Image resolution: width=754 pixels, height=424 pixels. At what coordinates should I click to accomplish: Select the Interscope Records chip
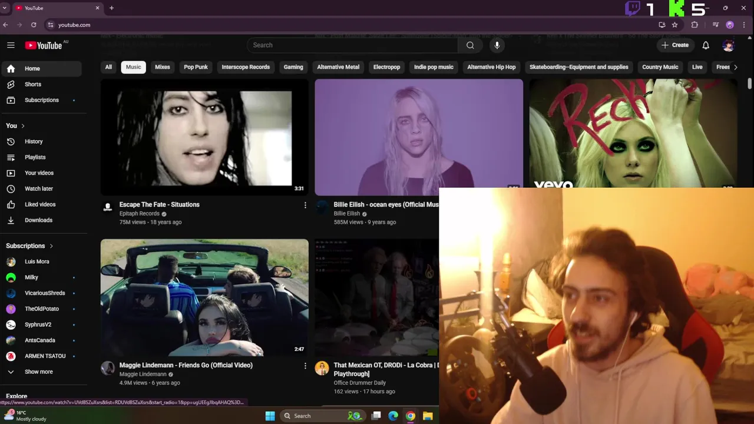pos(246,67)
